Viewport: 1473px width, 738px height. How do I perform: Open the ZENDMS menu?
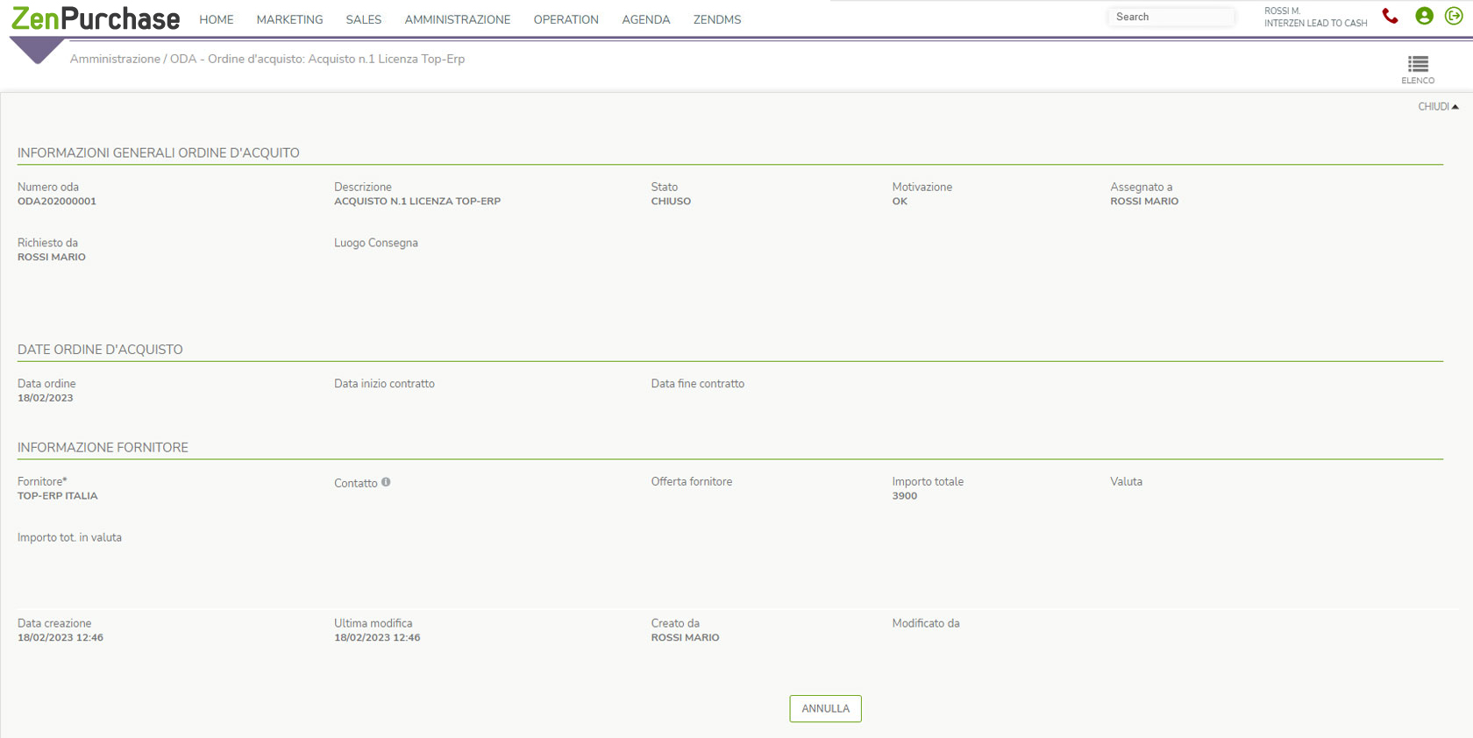click(716, 19)
